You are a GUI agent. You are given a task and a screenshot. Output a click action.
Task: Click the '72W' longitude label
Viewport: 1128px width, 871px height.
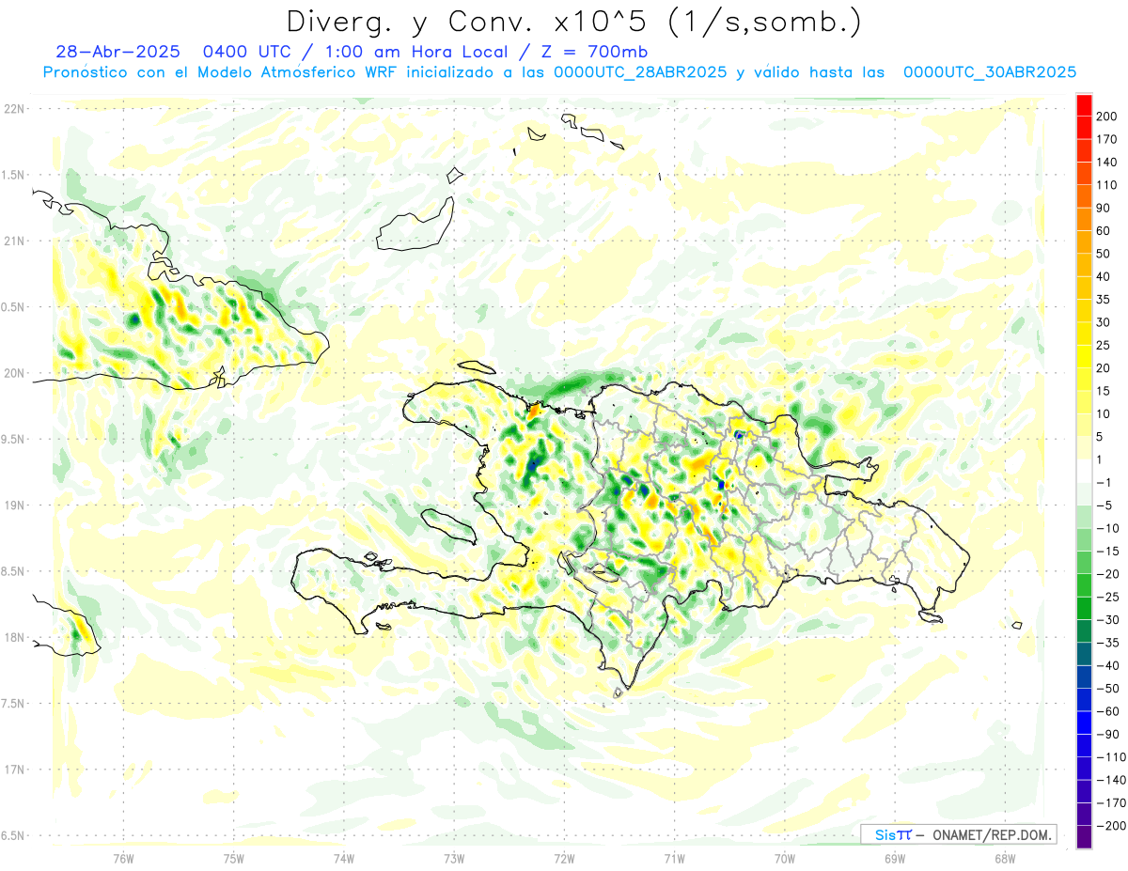[564, 859]
